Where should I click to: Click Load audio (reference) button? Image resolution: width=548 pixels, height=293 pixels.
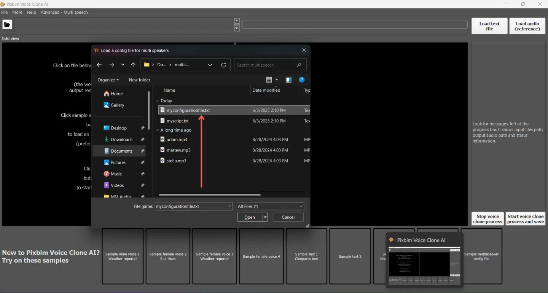(527, 26)
